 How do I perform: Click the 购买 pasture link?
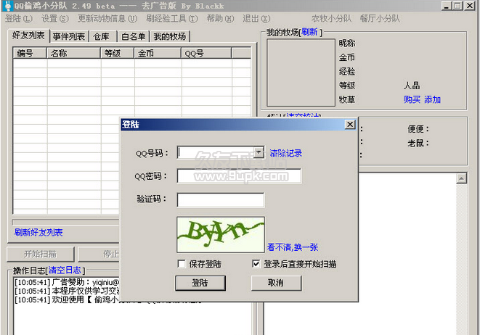(x=412, y=99)
